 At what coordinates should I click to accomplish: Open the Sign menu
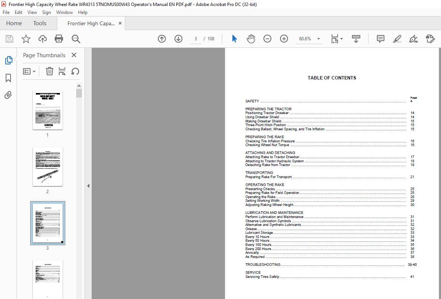click(x=46, y=12)
